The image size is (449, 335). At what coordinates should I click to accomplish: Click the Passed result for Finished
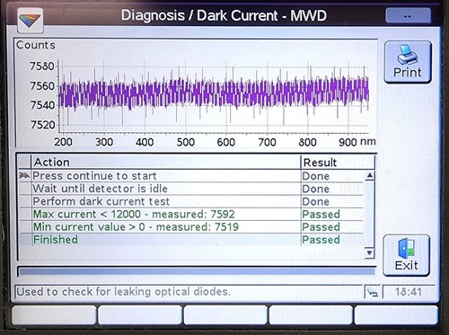click(x=321, y=240)
